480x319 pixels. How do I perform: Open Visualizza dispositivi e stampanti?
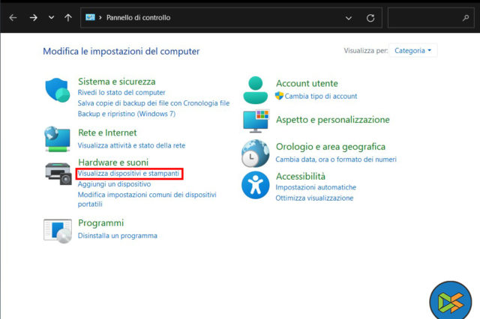pyautogui.click(x=128, y=174)
